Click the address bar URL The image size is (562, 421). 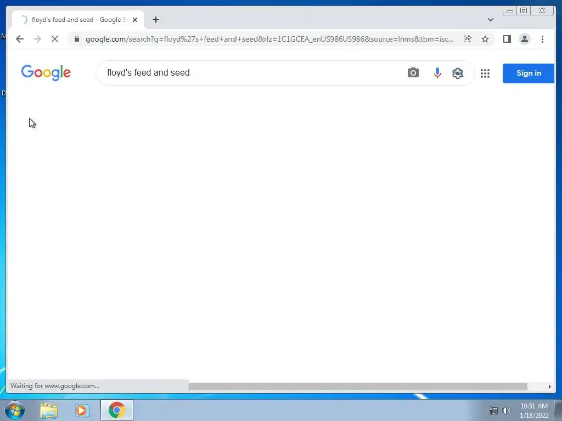pyautogui.click(x=269, y=39)
